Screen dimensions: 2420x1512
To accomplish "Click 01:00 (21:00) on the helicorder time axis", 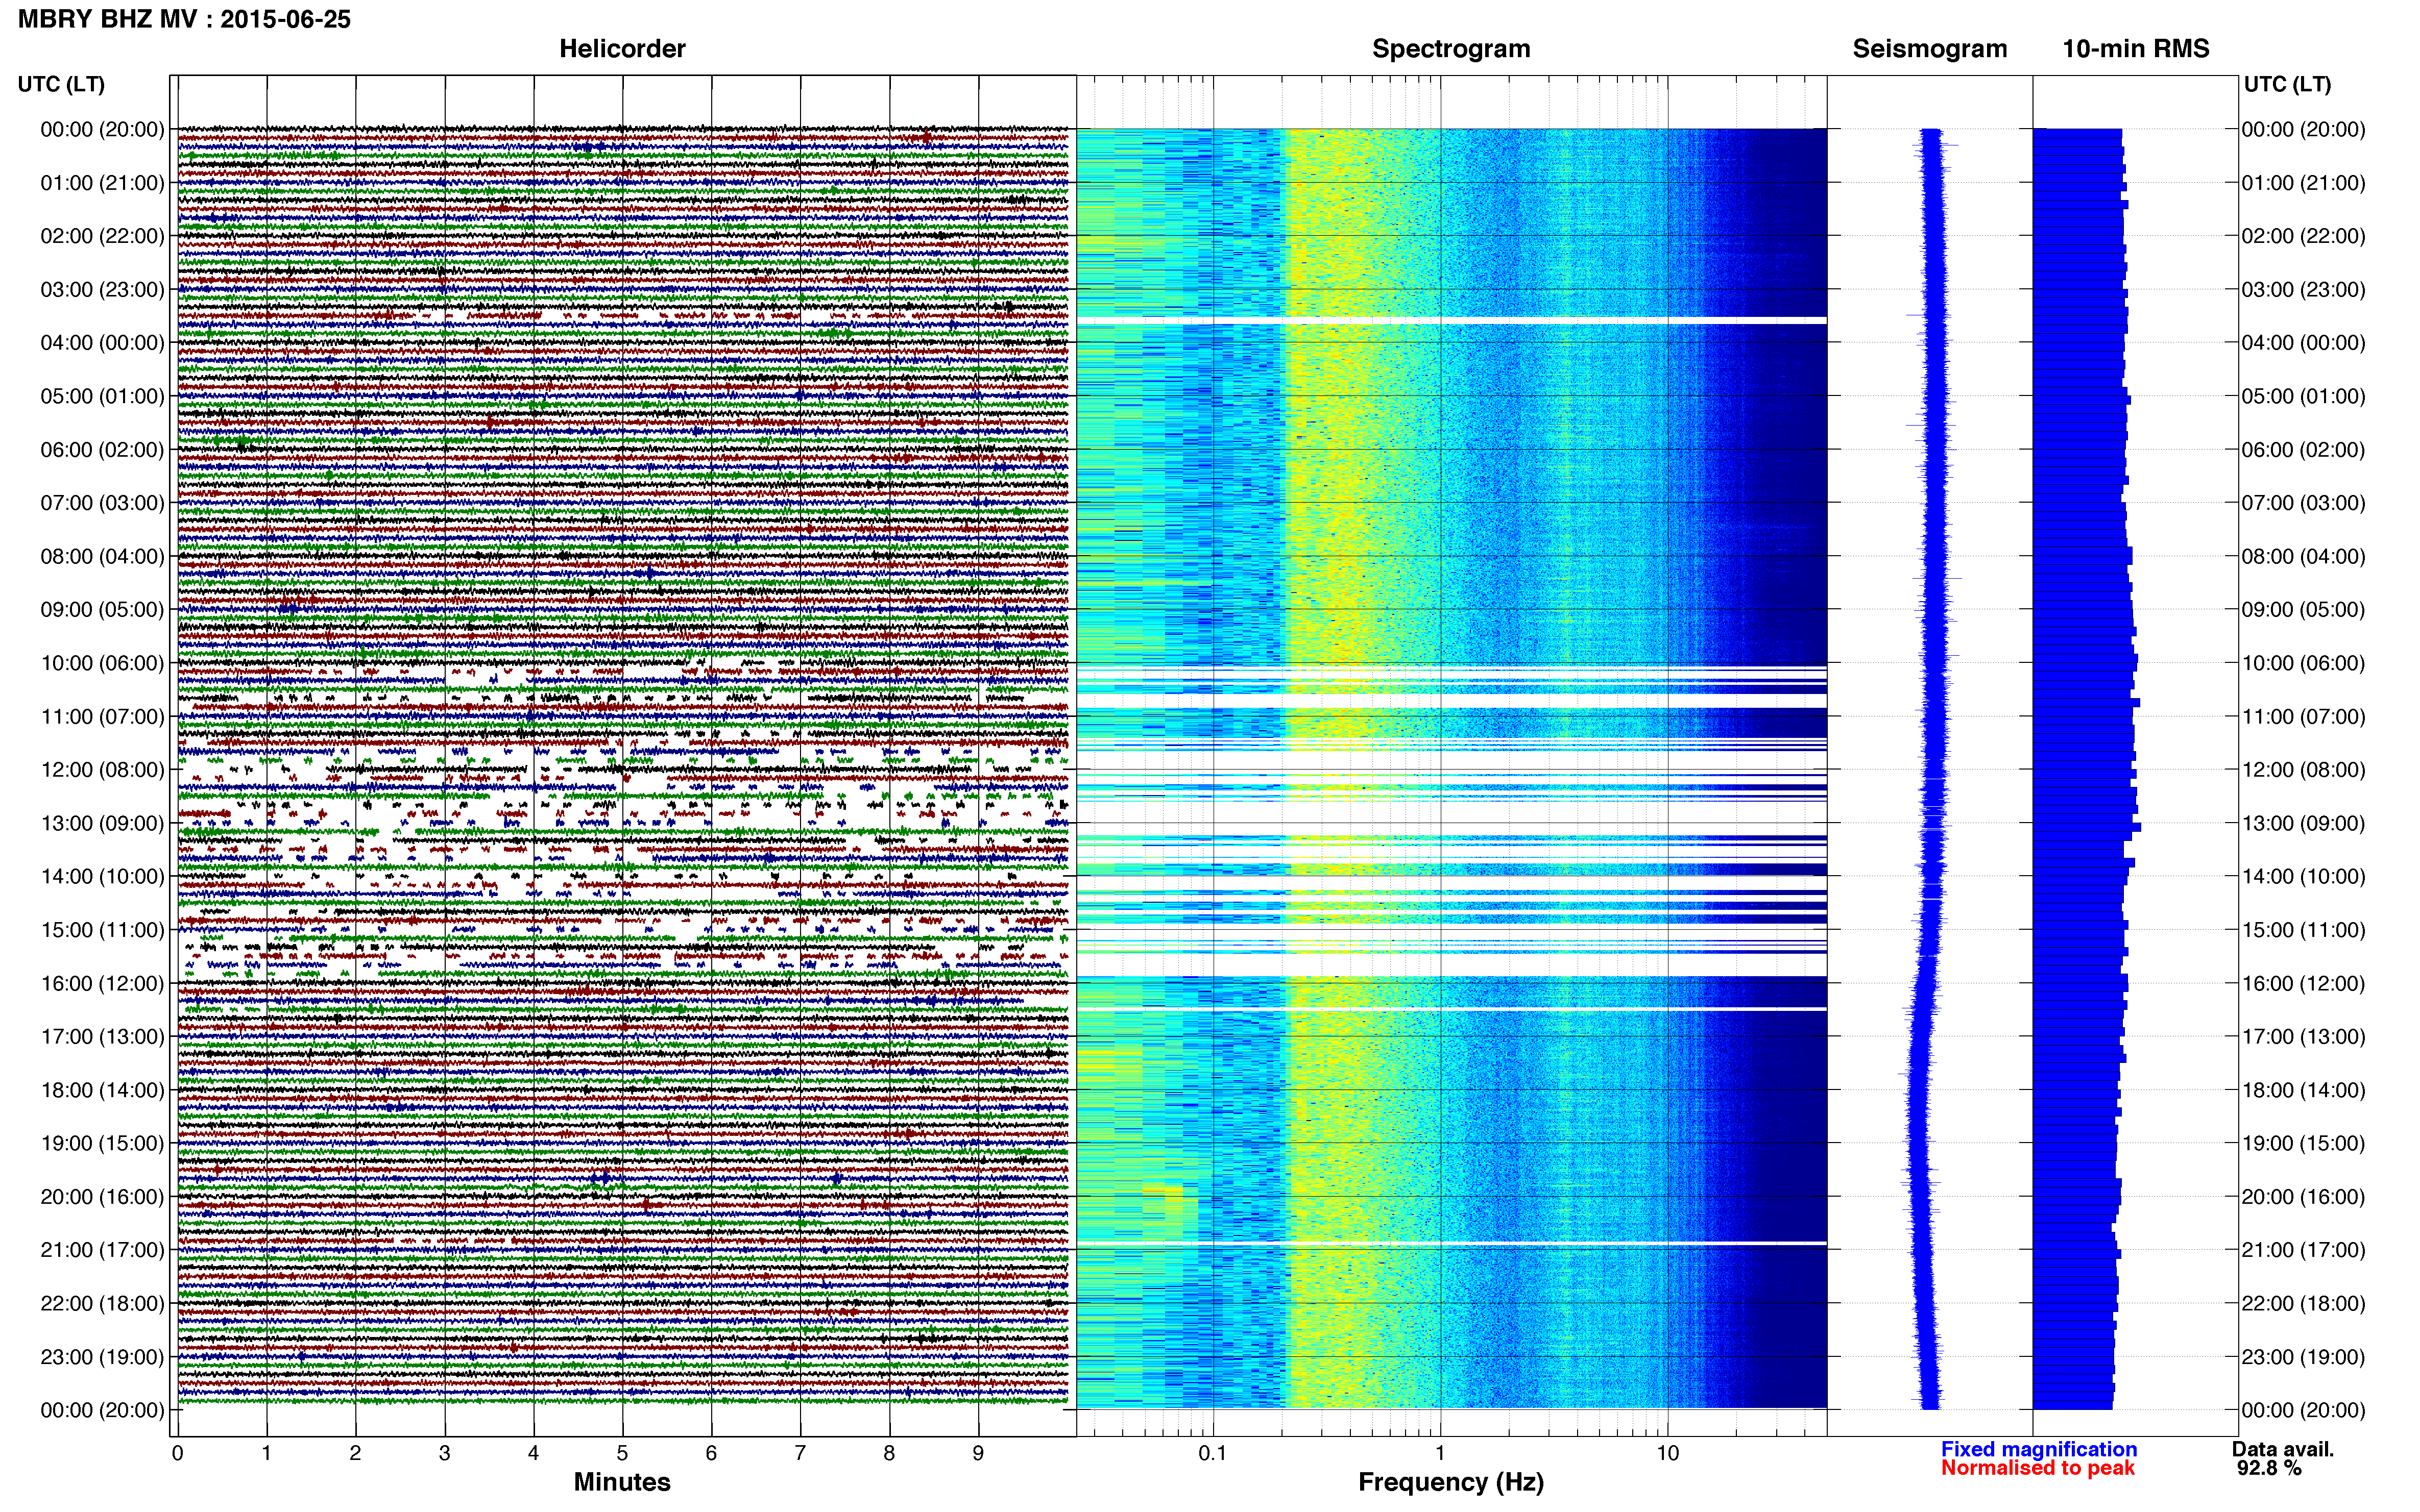I will 102,183.
